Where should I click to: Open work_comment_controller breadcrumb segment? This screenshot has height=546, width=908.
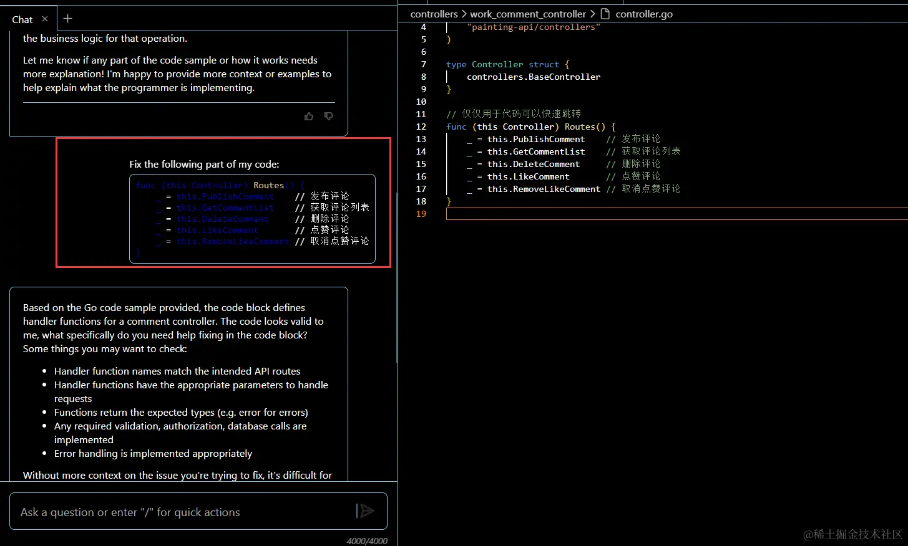528,14
